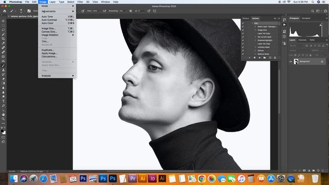Screen dimensions: 329x185
Task: Open the Actions dock play icon
Action: coord(284,25)
